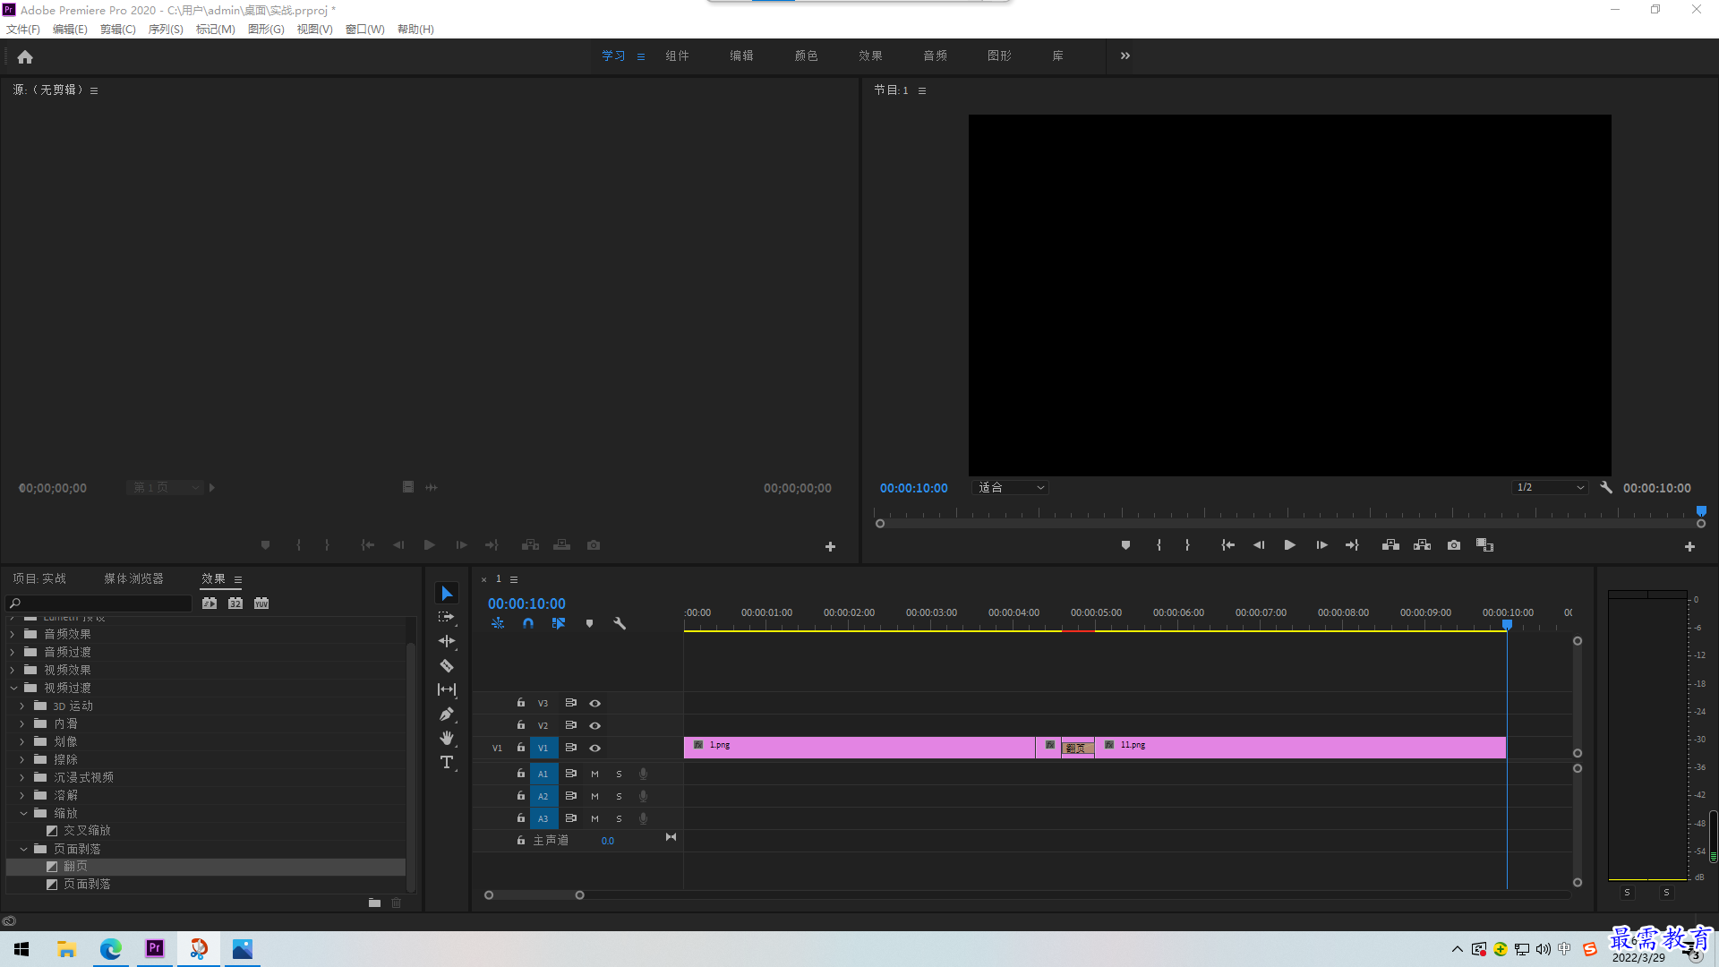1719x967 pixels.
Task: Expand the 视频效果 folder
Action: 13,670
